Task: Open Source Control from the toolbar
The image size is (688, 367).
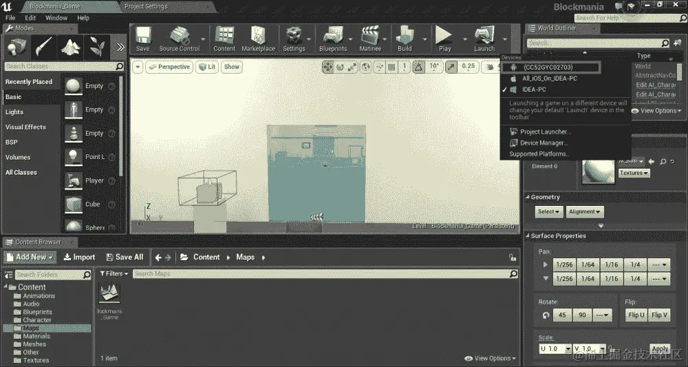Action: pos(179,39)
